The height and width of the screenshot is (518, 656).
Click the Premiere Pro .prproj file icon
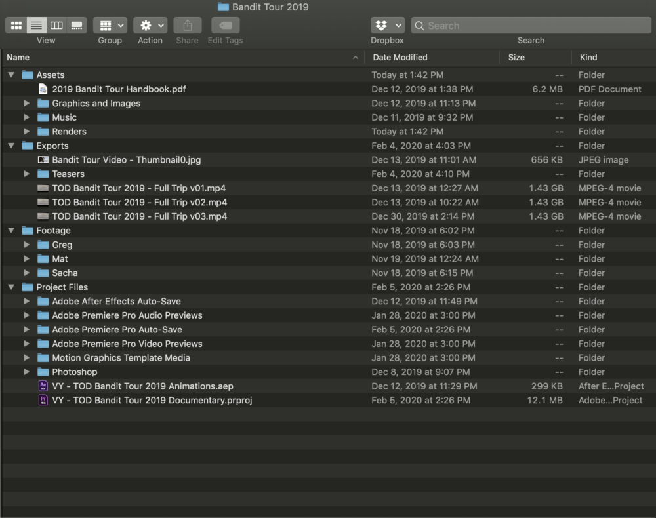click(43, 400)
